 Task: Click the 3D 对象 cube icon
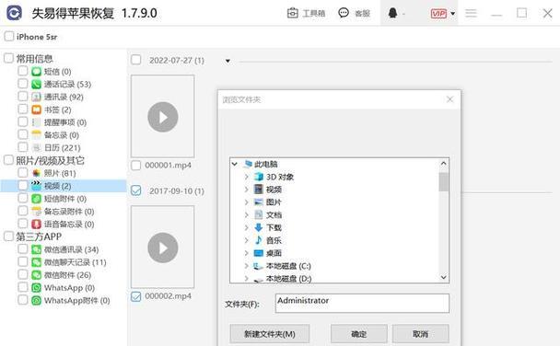(x=259, y=177)
